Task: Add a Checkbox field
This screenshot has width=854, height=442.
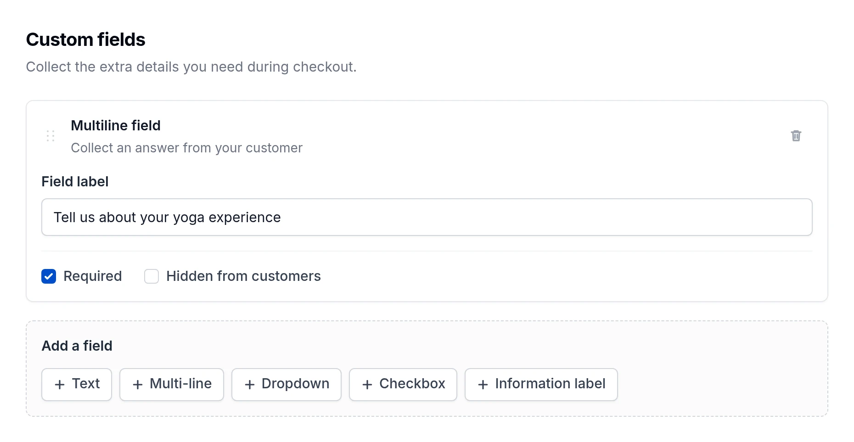Action: pos(403,384)
